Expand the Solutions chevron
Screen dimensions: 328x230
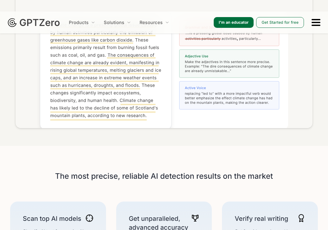129,22
